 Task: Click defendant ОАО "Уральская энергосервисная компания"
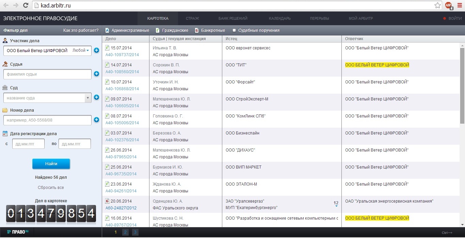(x=389, y=201)
